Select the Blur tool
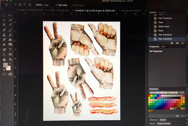Viewport: 188px width, 126px height. coord(4,44)
